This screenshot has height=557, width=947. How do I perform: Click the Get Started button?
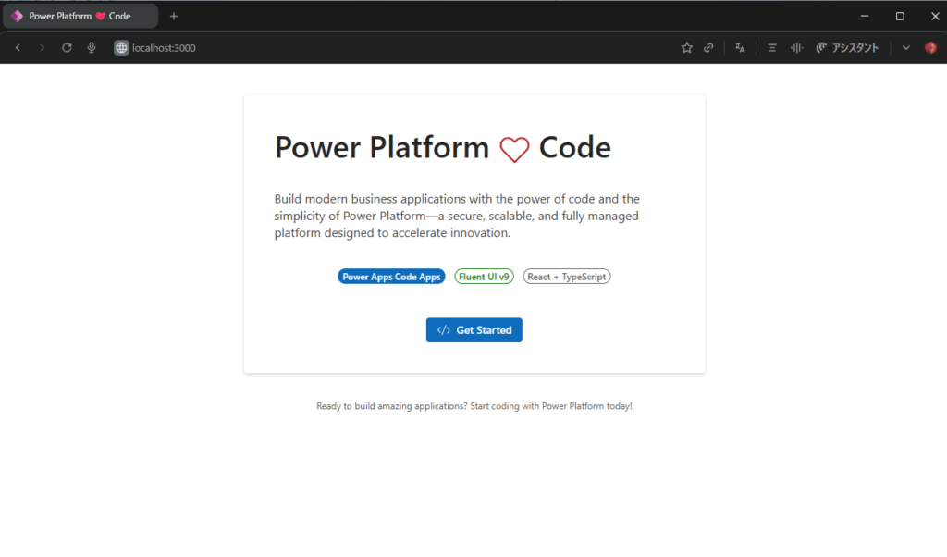[474, 329]
